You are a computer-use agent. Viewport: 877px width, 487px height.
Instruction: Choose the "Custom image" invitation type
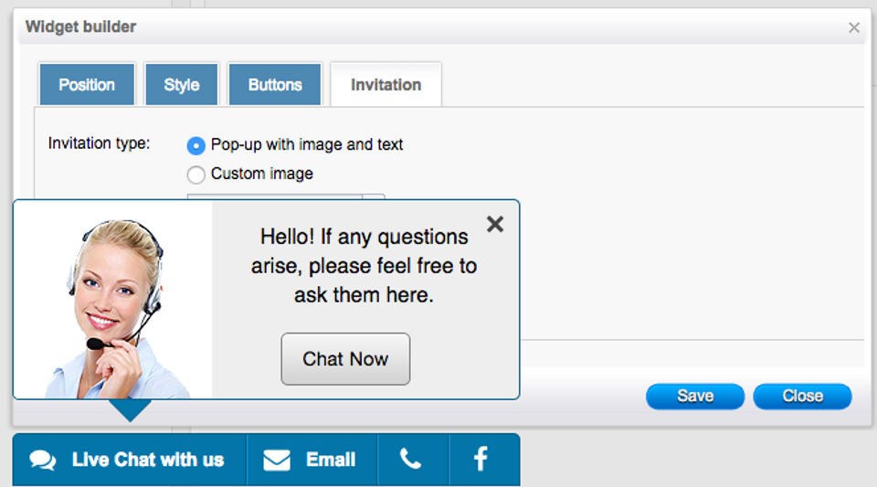coord(195,175)
